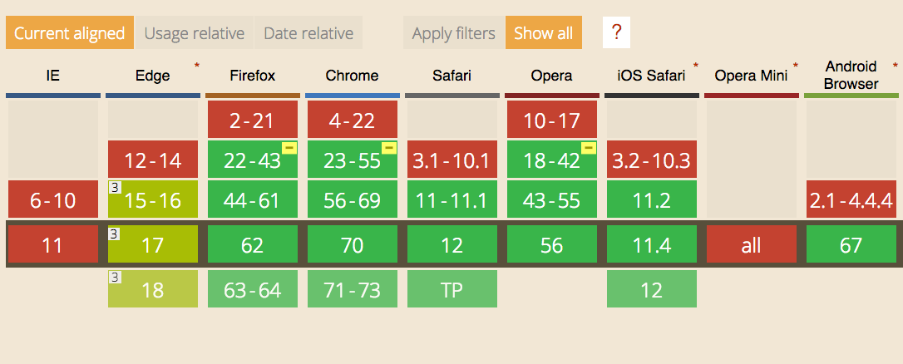This screenshot has height=364, width=903.
Task: Click the yellow flag on Chrome 23-55
Action: click(390, 148)
